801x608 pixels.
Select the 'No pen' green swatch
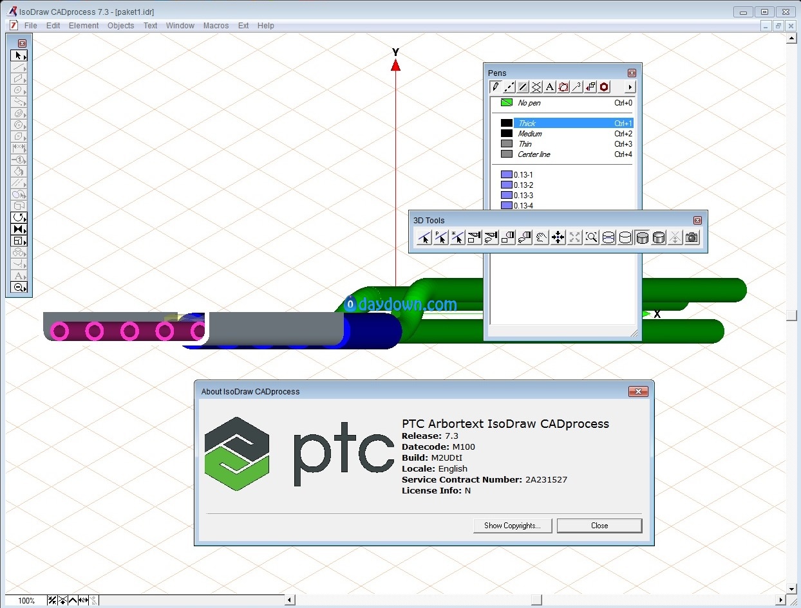[507, 103]
